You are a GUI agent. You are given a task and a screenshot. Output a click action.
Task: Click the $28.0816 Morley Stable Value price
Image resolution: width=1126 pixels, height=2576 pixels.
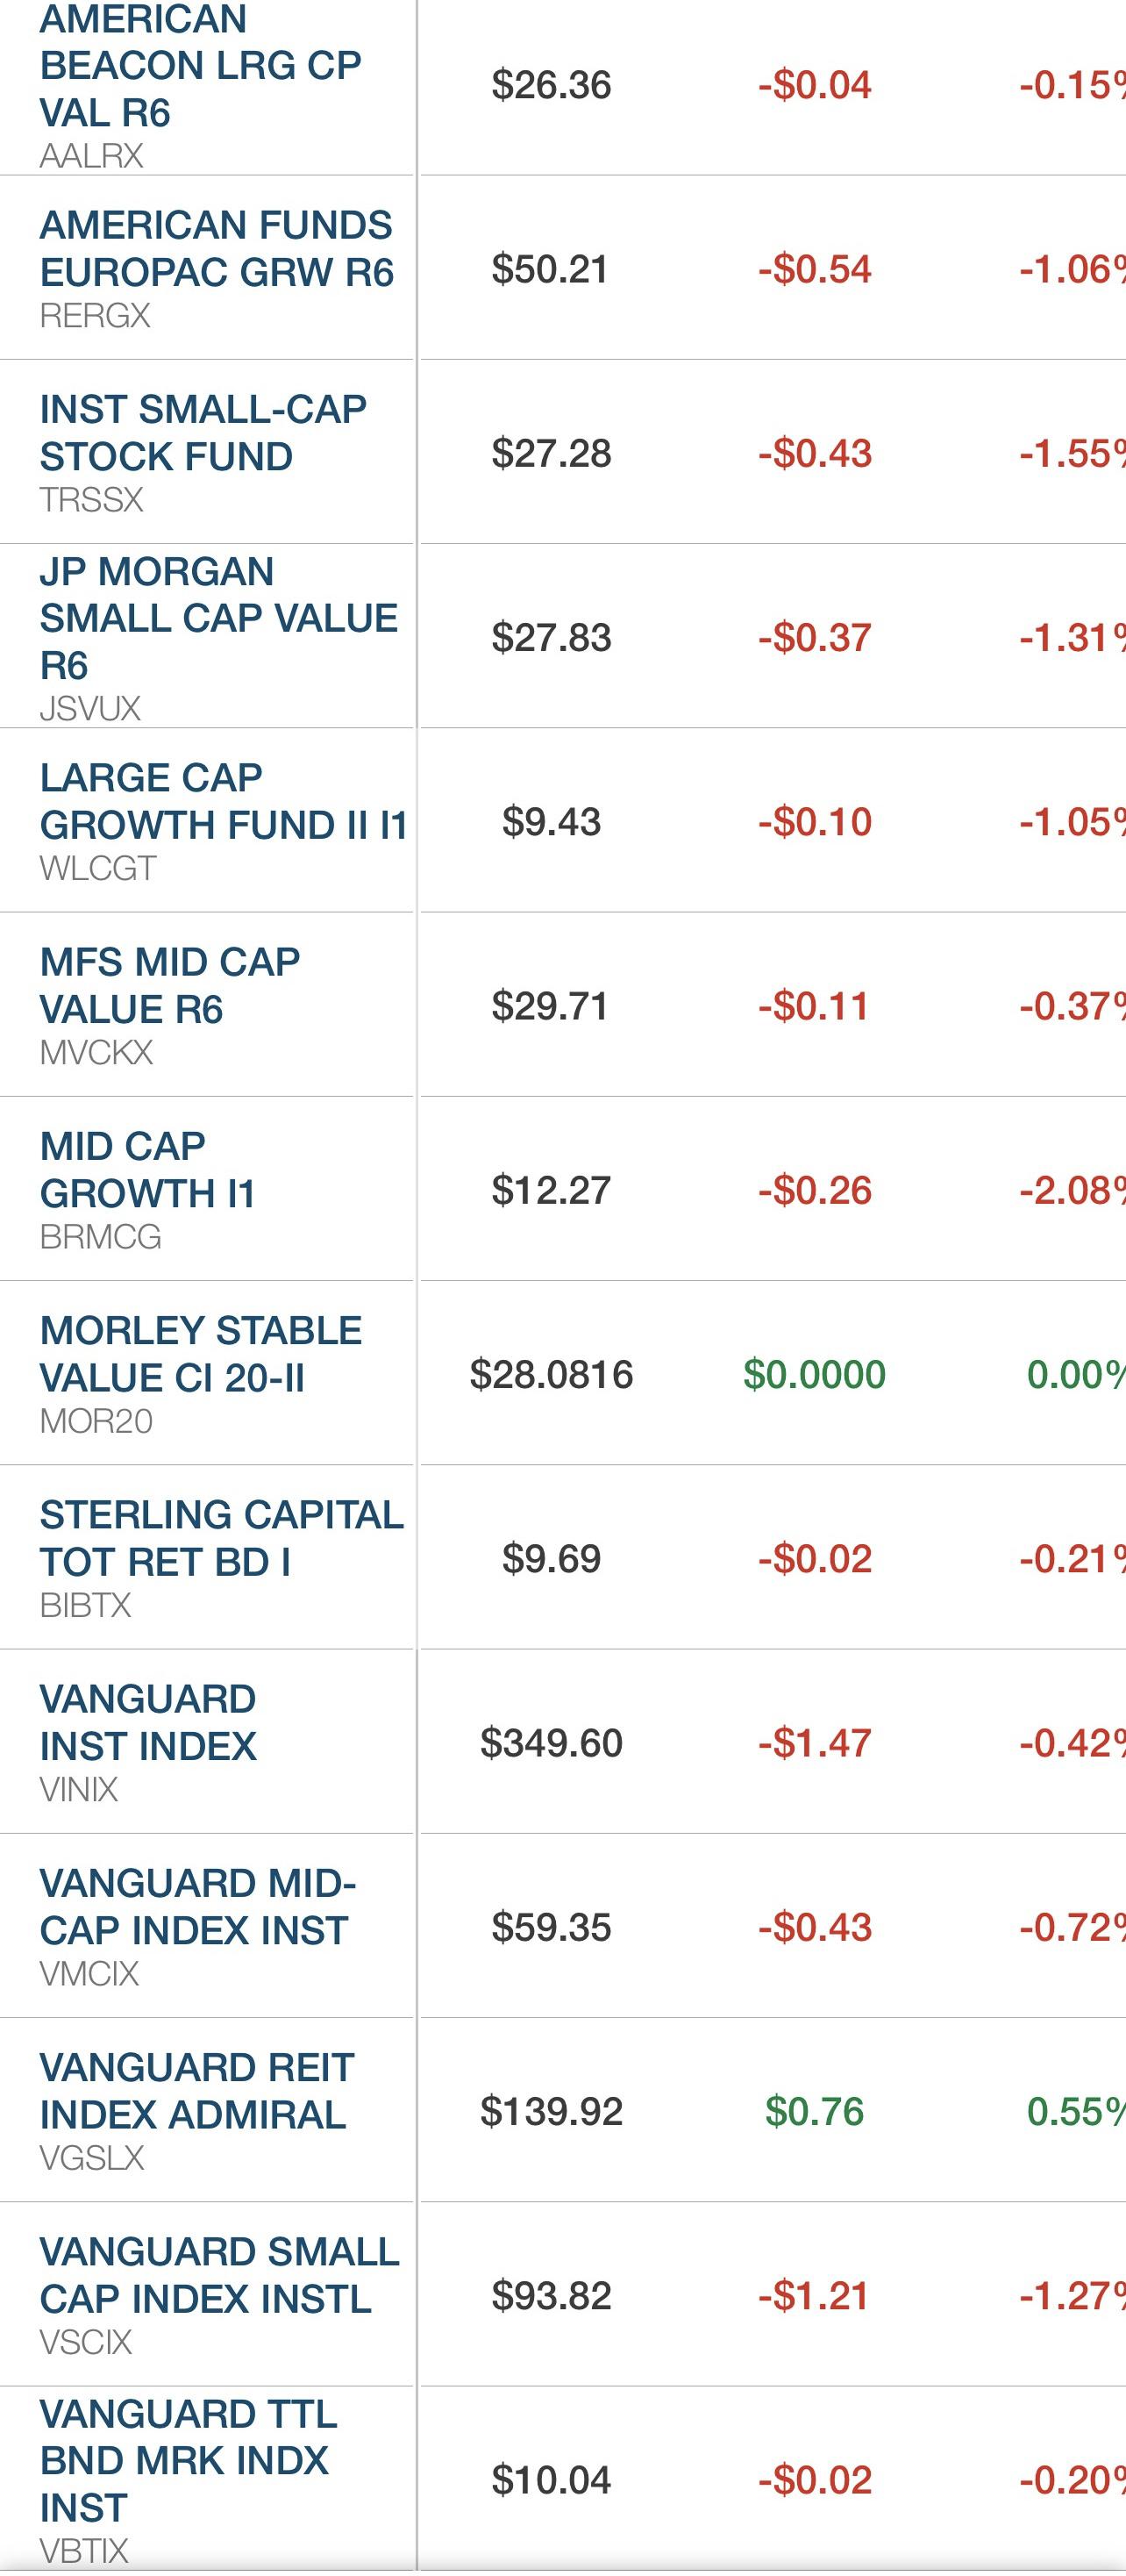pos(551,1375)
